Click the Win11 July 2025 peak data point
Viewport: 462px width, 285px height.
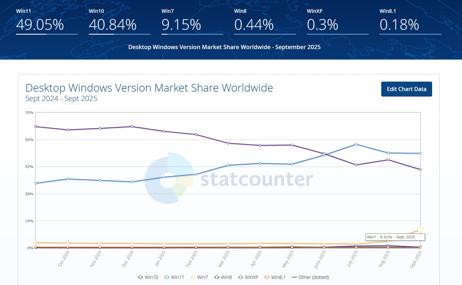(x=356, y=144)
